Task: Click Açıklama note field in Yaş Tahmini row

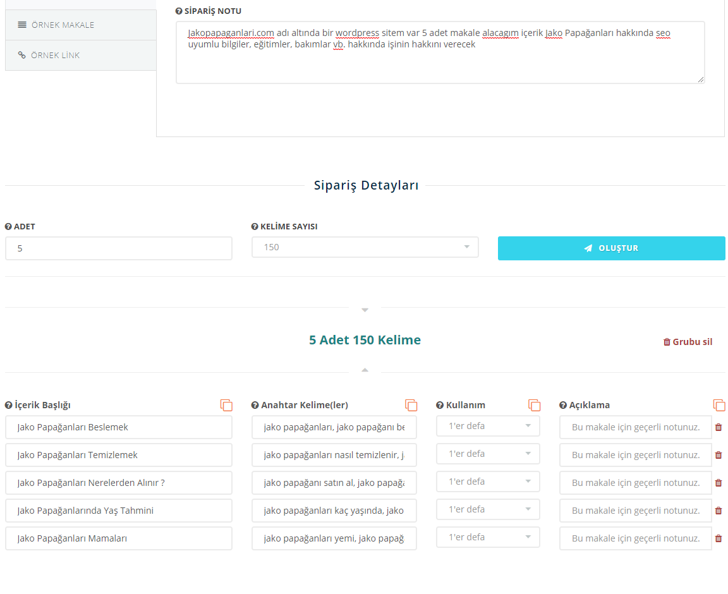Action: coord(636,511)
